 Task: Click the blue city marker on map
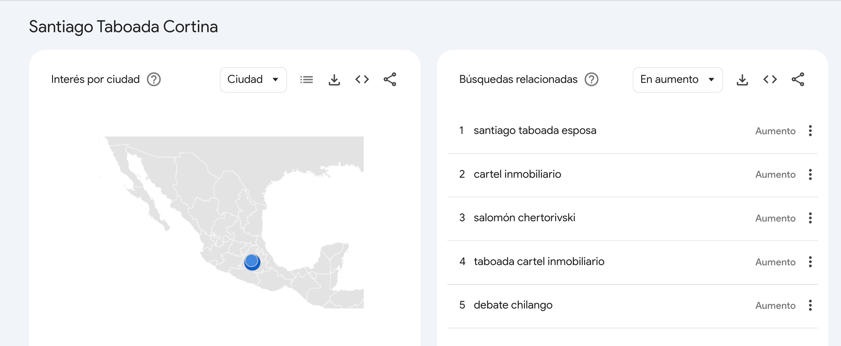pos(252,262)
